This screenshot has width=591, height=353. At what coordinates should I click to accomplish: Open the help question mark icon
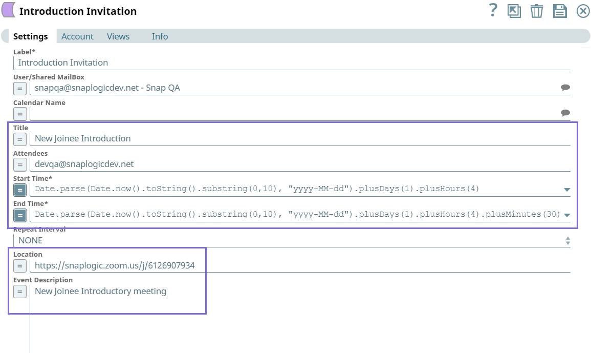pos(493,10)
